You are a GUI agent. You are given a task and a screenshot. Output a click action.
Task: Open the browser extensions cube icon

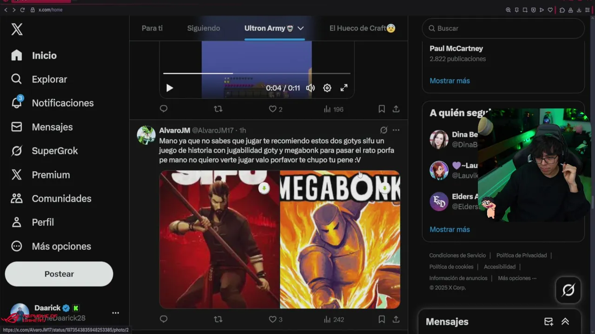tap(562, 10)
